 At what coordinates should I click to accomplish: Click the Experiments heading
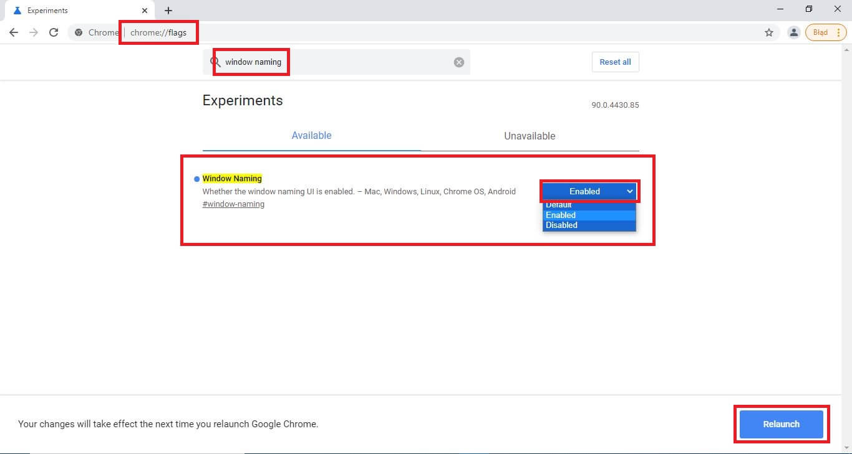pyautogui.click(x=243, y=100)
